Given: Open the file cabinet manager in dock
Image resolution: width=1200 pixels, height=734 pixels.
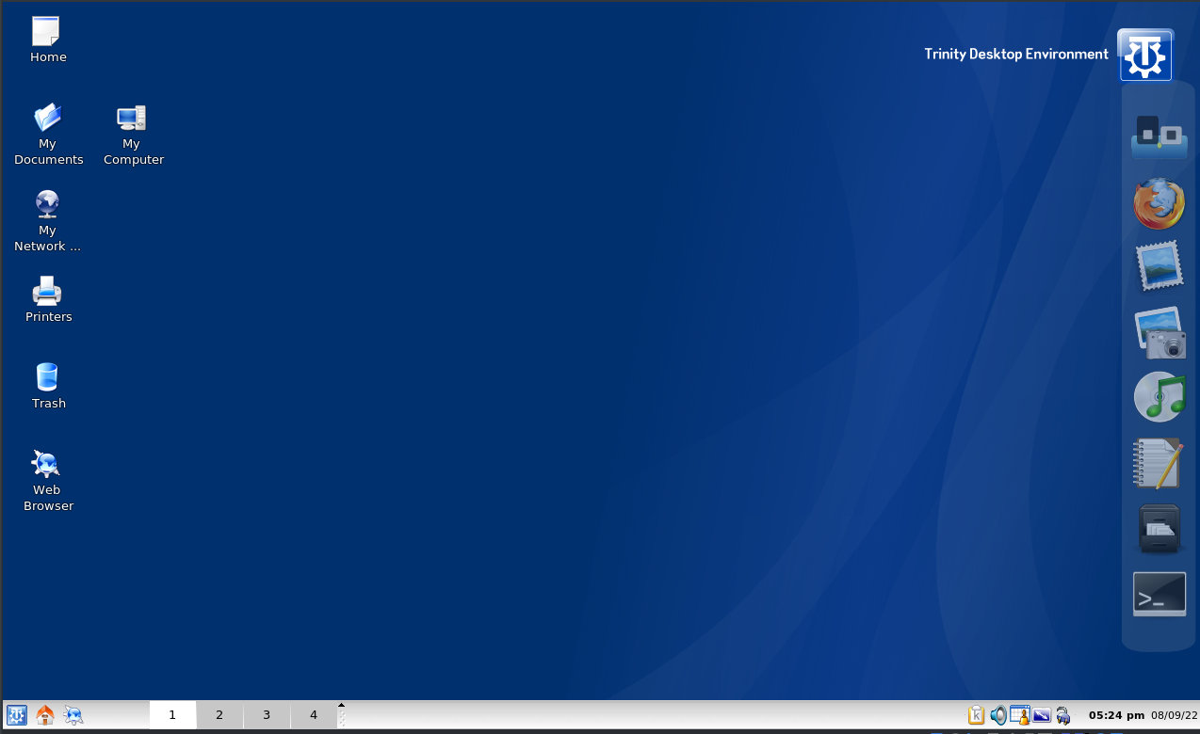Looking at the screenshot, I should point(1159,529).
